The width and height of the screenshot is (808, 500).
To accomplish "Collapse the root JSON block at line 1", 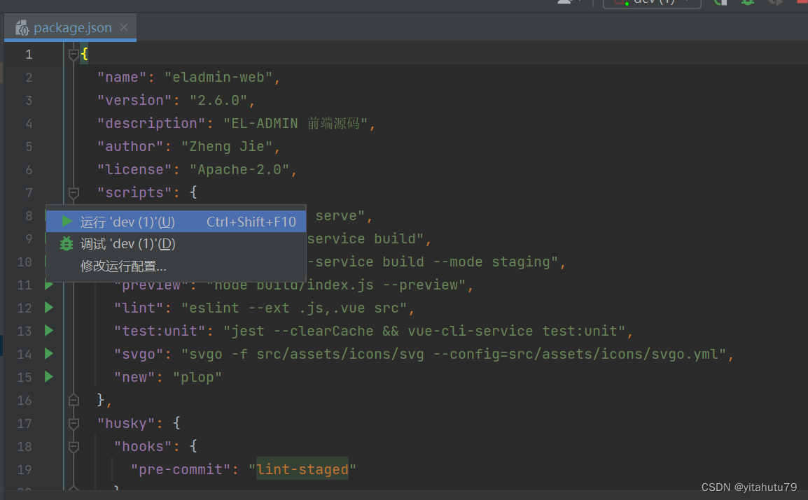I will tap(74, 53).
